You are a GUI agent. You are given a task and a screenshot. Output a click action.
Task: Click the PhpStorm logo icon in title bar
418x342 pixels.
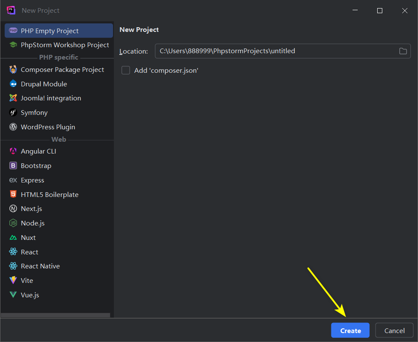pyautogui.click(x=11, y=10)
